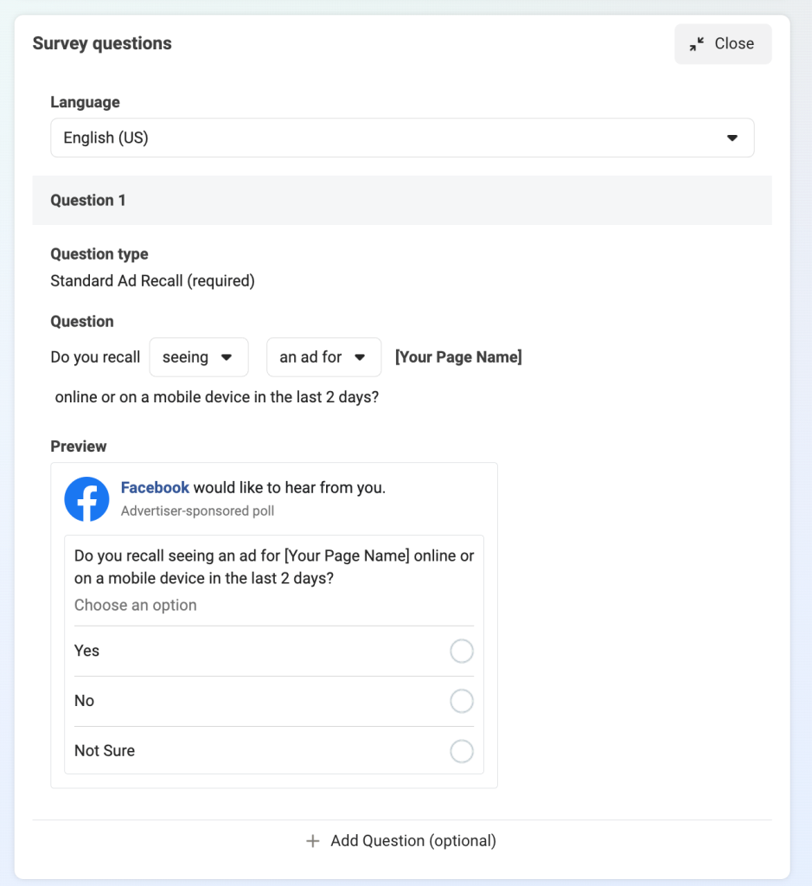This screenshot has width=812, height=886.
Task: Click the caret arrow beside "seeing"
Action: click(227, 357)
